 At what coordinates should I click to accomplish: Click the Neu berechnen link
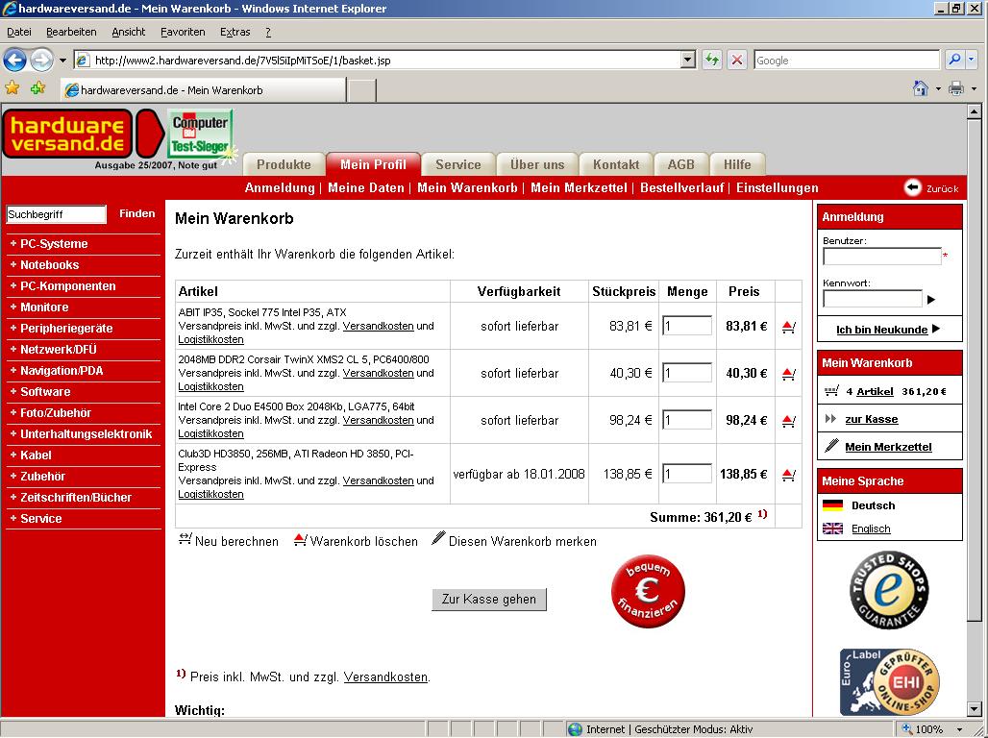click(228, 541)
